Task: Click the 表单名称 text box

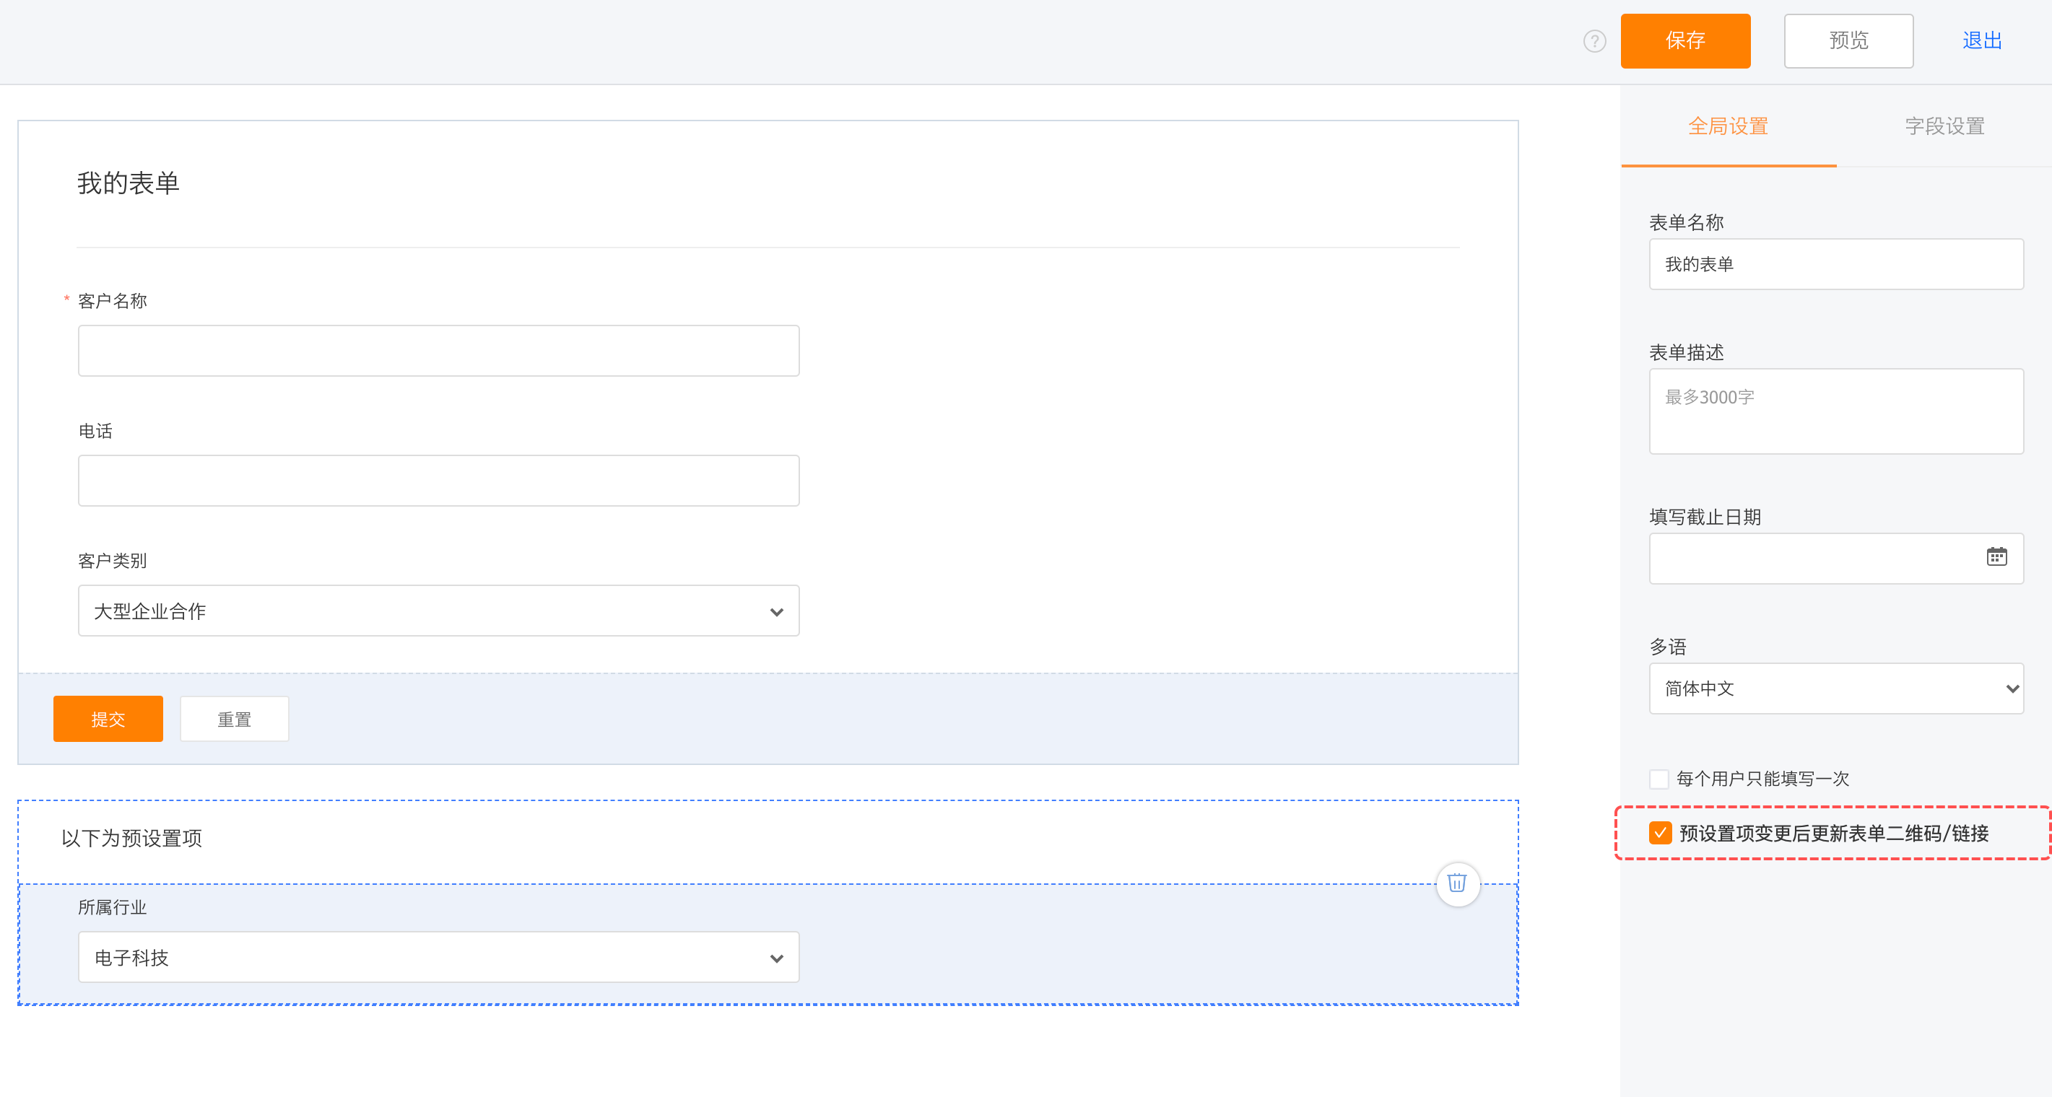Action: tap(1836, 263)
